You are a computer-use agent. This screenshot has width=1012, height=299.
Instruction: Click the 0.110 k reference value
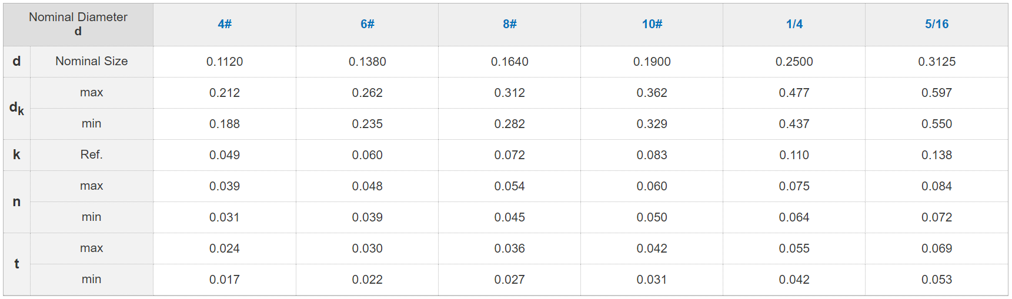[794, 155]
